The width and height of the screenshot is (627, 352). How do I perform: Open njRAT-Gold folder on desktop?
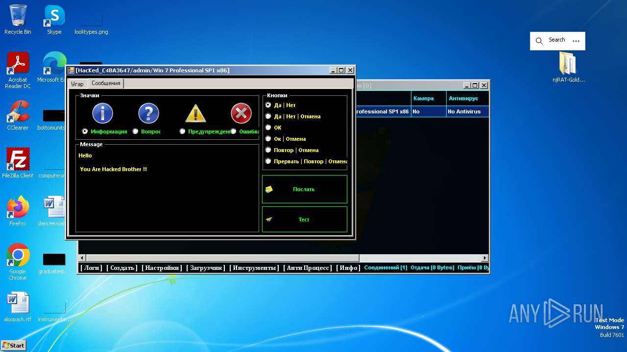pyautogui.click(x=568, y=67)
